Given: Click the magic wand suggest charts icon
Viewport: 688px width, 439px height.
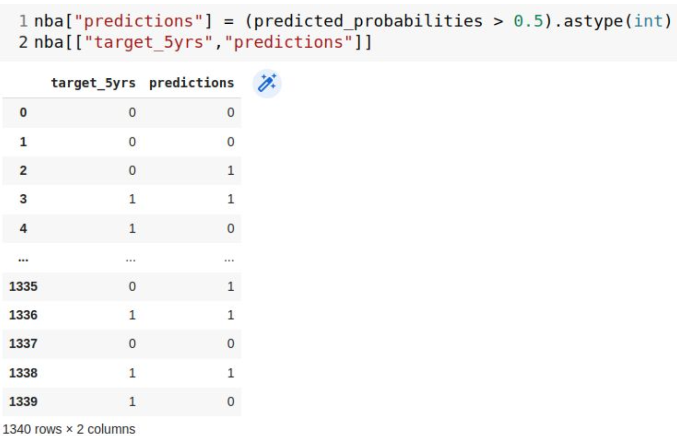Looking at the screenshot, I should coord(267,83).
